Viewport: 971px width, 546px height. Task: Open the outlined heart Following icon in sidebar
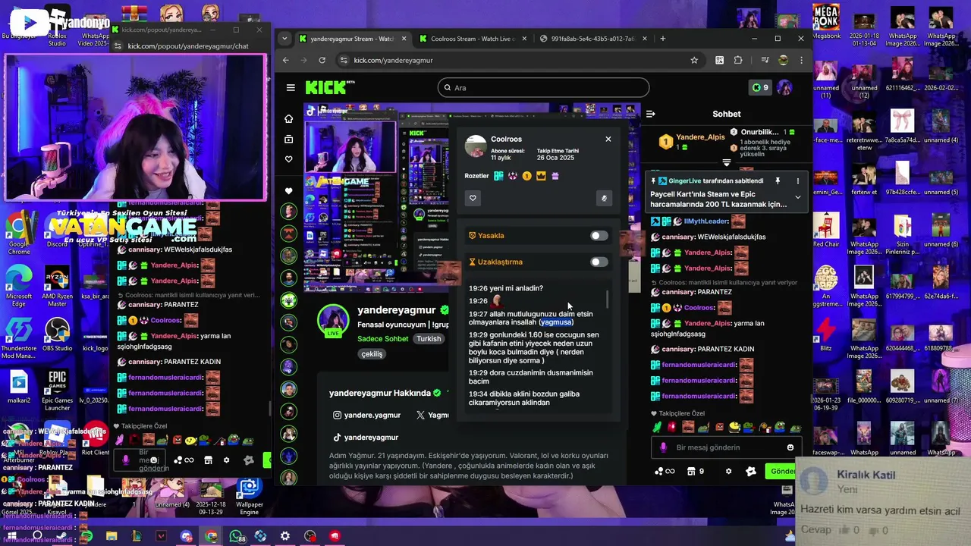288,159
